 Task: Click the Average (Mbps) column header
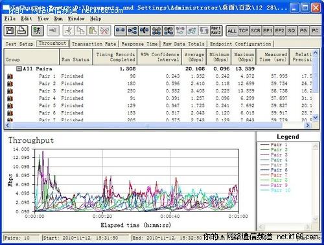tap(194, 57)
